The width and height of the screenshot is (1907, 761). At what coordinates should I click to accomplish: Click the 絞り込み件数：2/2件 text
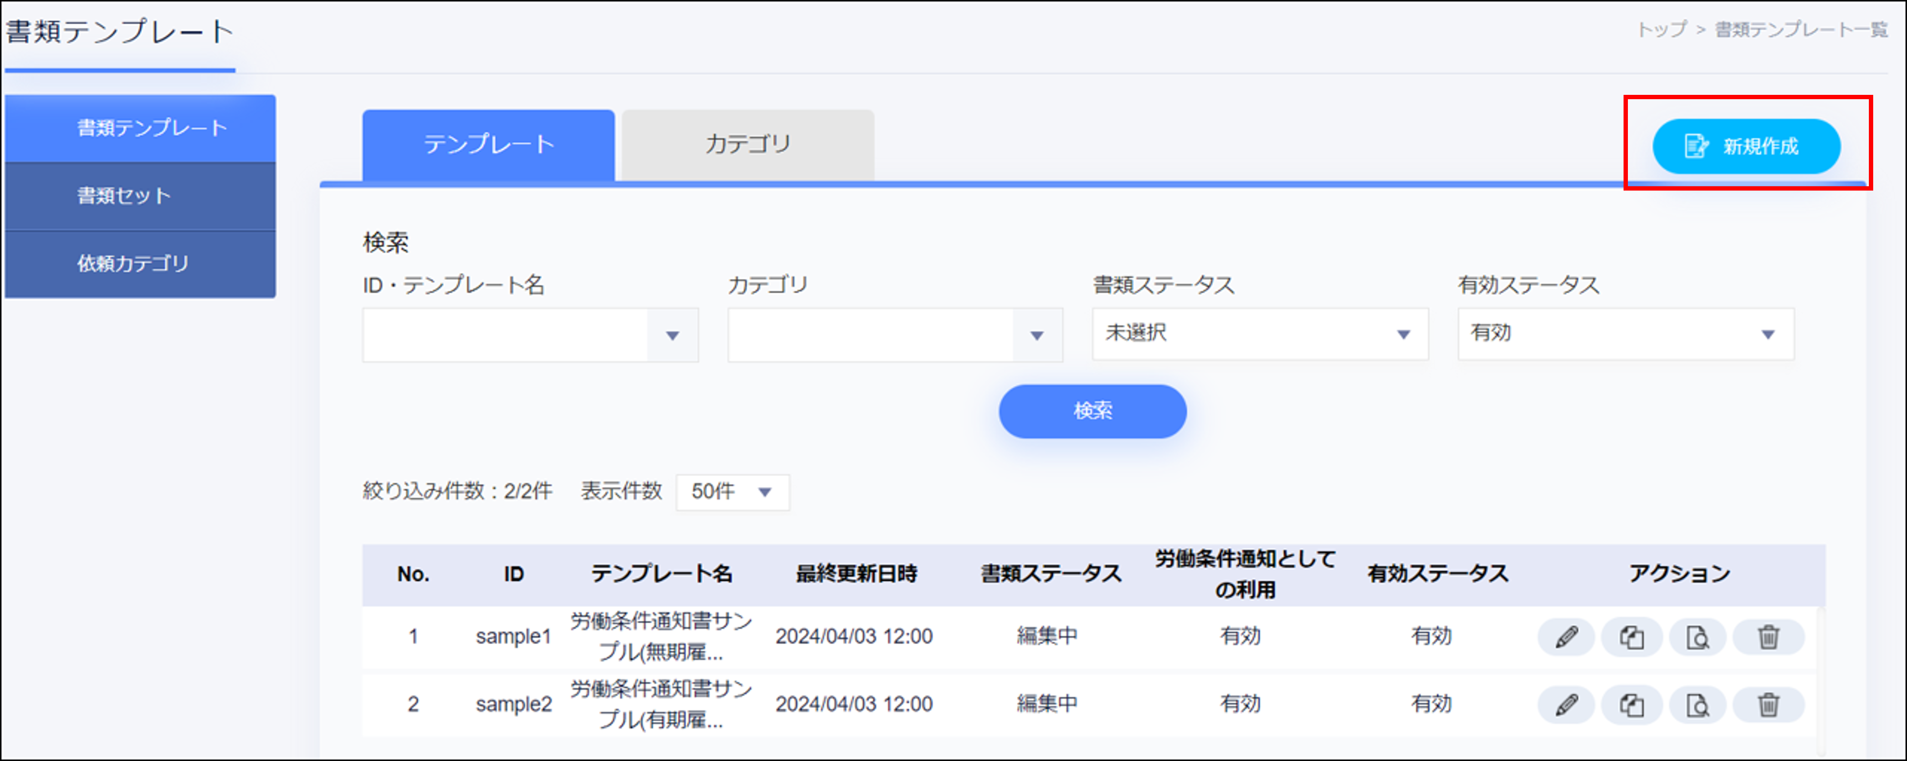[x=458, y=492]
